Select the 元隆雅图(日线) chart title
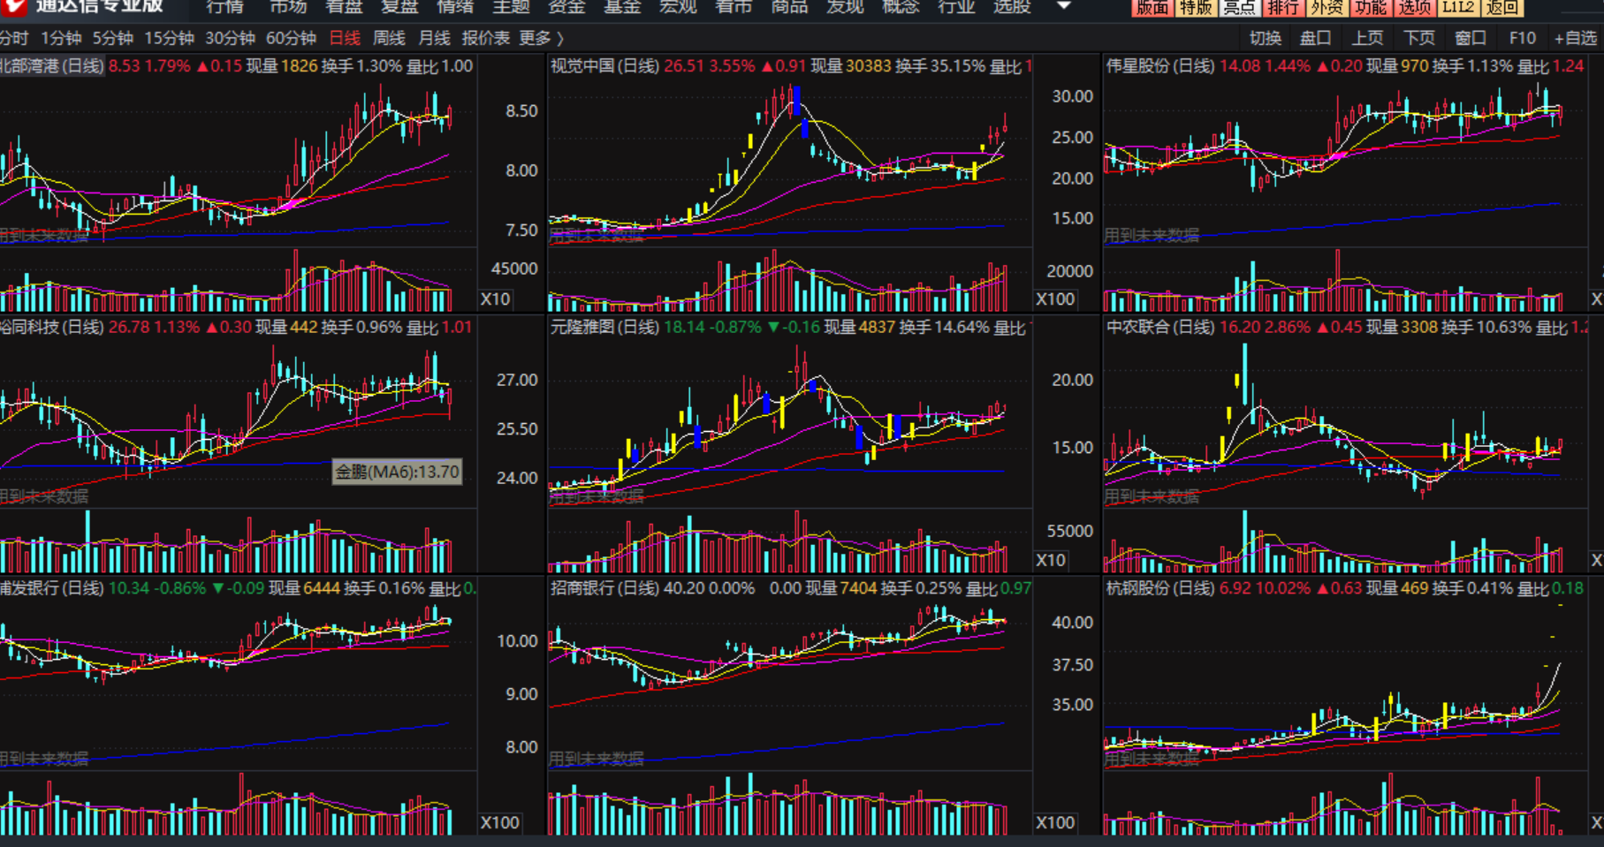Image resolution: width=1604 pixels, height=847 pixels. point(604,328)
